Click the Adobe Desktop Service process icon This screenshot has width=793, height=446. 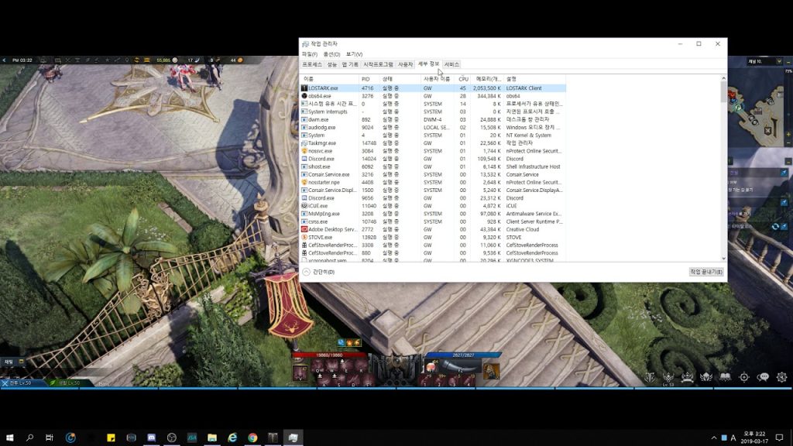[304, 229]
